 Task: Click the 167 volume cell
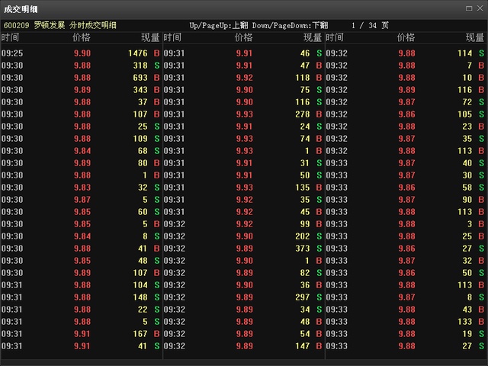click(140, 334)
